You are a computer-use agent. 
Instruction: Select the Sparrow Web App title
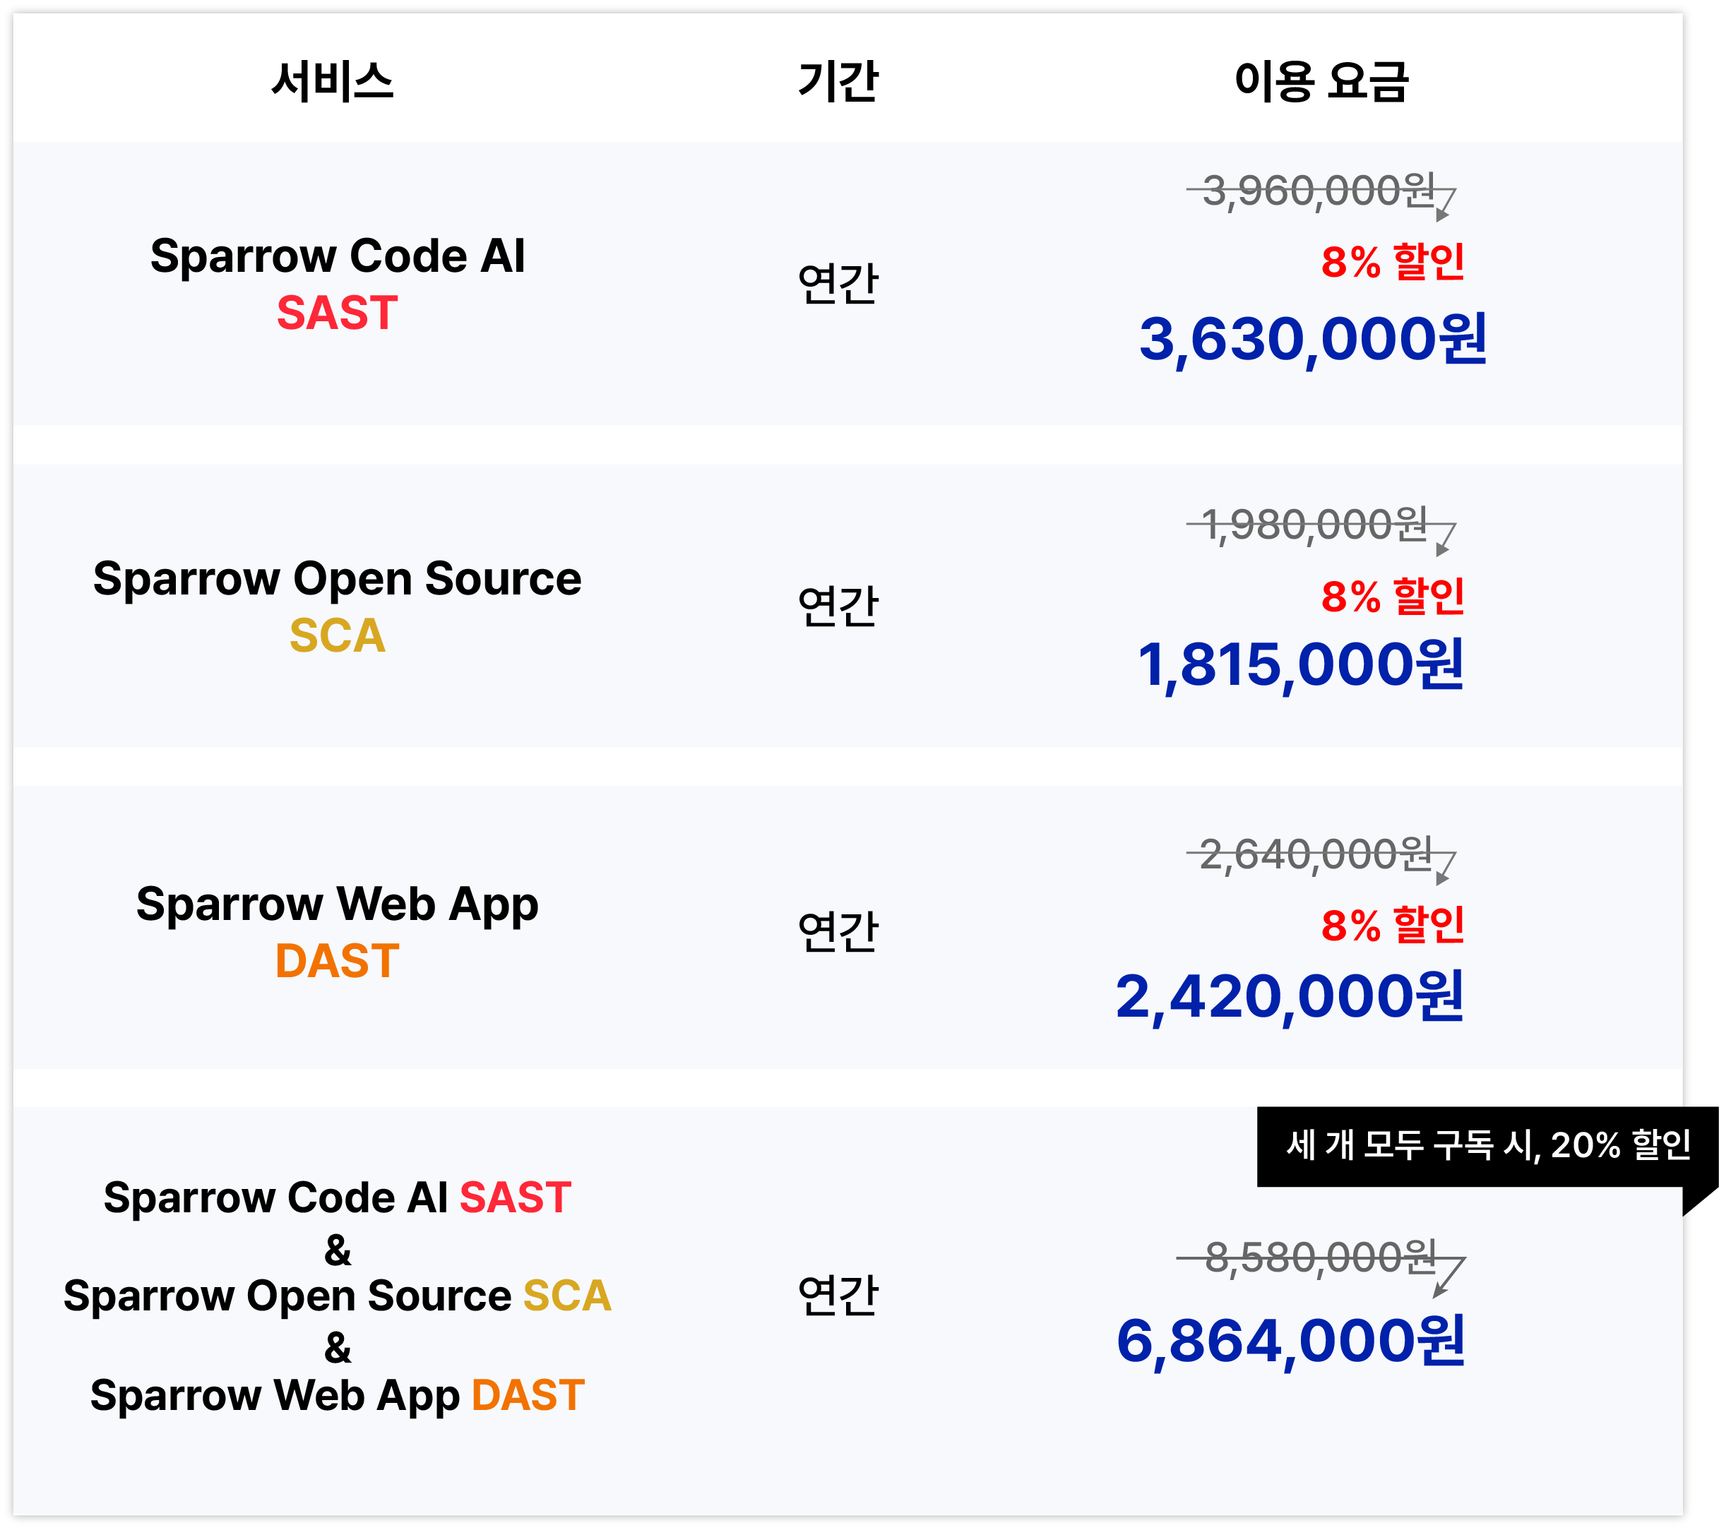point(338,904)
